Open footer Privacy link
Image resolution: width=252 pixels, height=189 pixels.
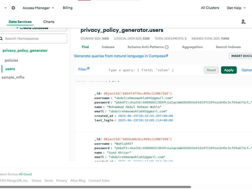tap(61, 181)
